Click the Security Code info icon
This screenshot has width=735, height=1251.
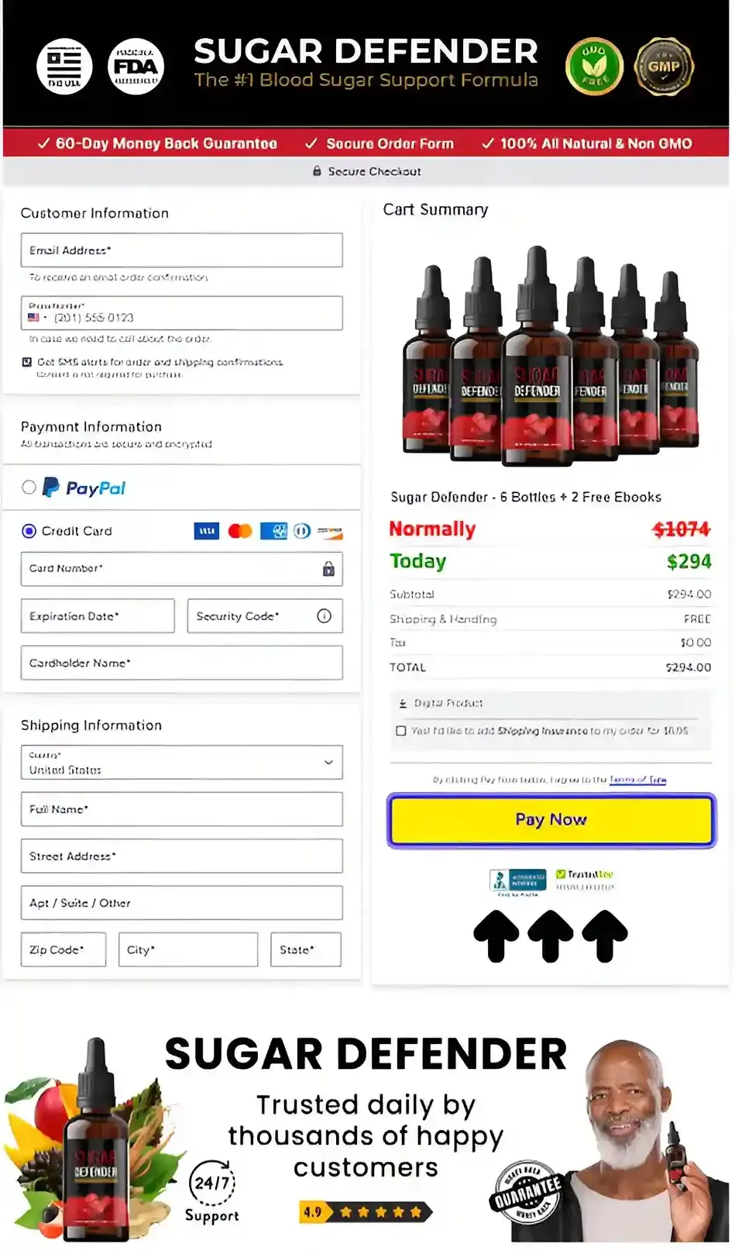324,616
